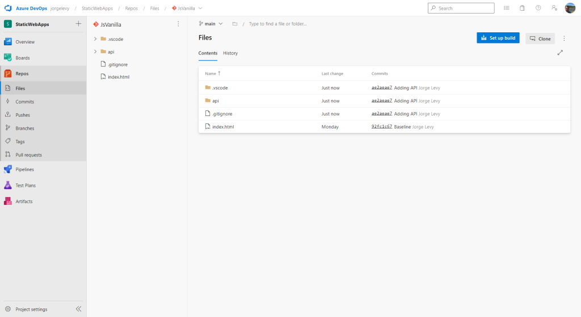Screen dimensions: 581x317
Task: Open the Artifacts icon
Action: [8, 201]
